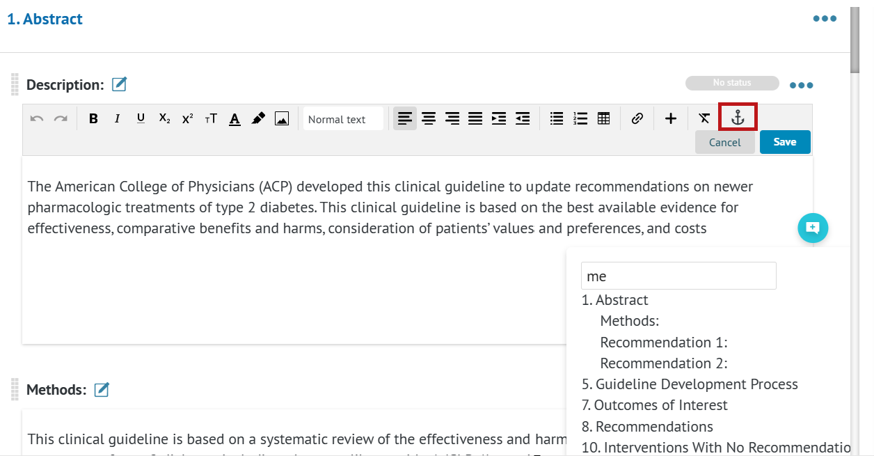Edit the Methods section via pencil icon
This screenshot has width=874, height=456.
[102, 390]
